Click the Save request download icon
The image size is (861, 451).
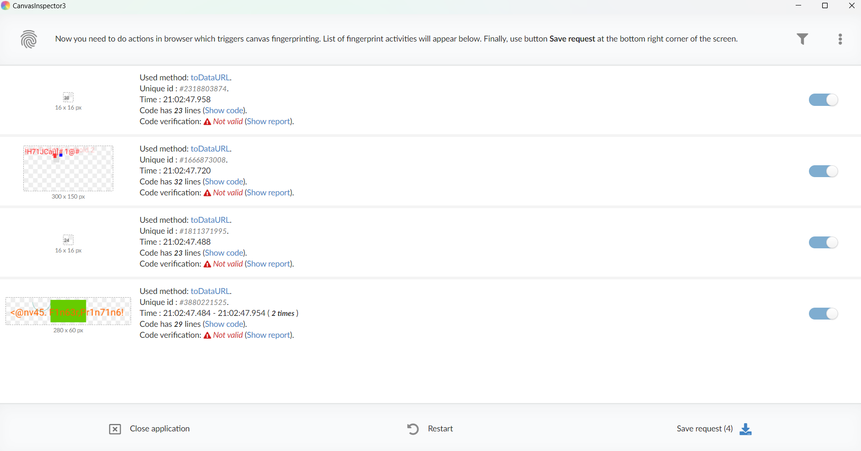(x=745, y=429)
